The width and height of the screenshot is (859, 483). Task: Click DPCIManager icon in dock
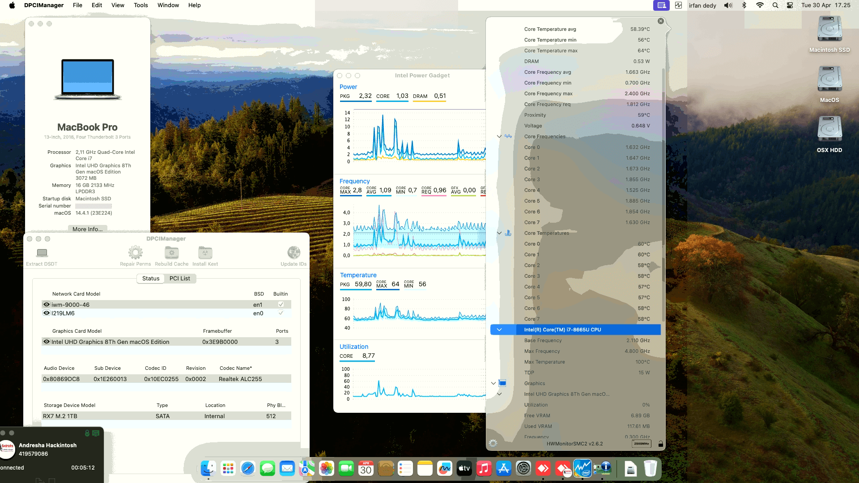pos(602,468)
